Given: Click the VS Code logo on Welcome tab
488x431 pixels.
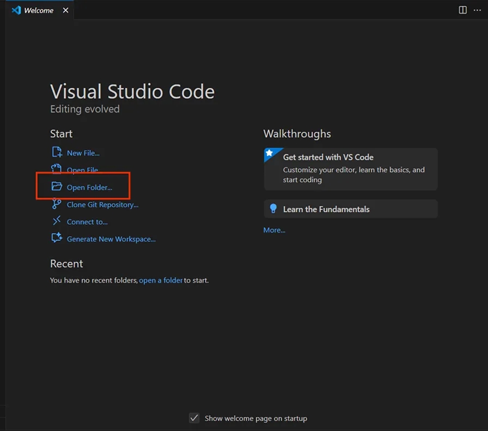Looking at the screenshot, I should point(16,10).
